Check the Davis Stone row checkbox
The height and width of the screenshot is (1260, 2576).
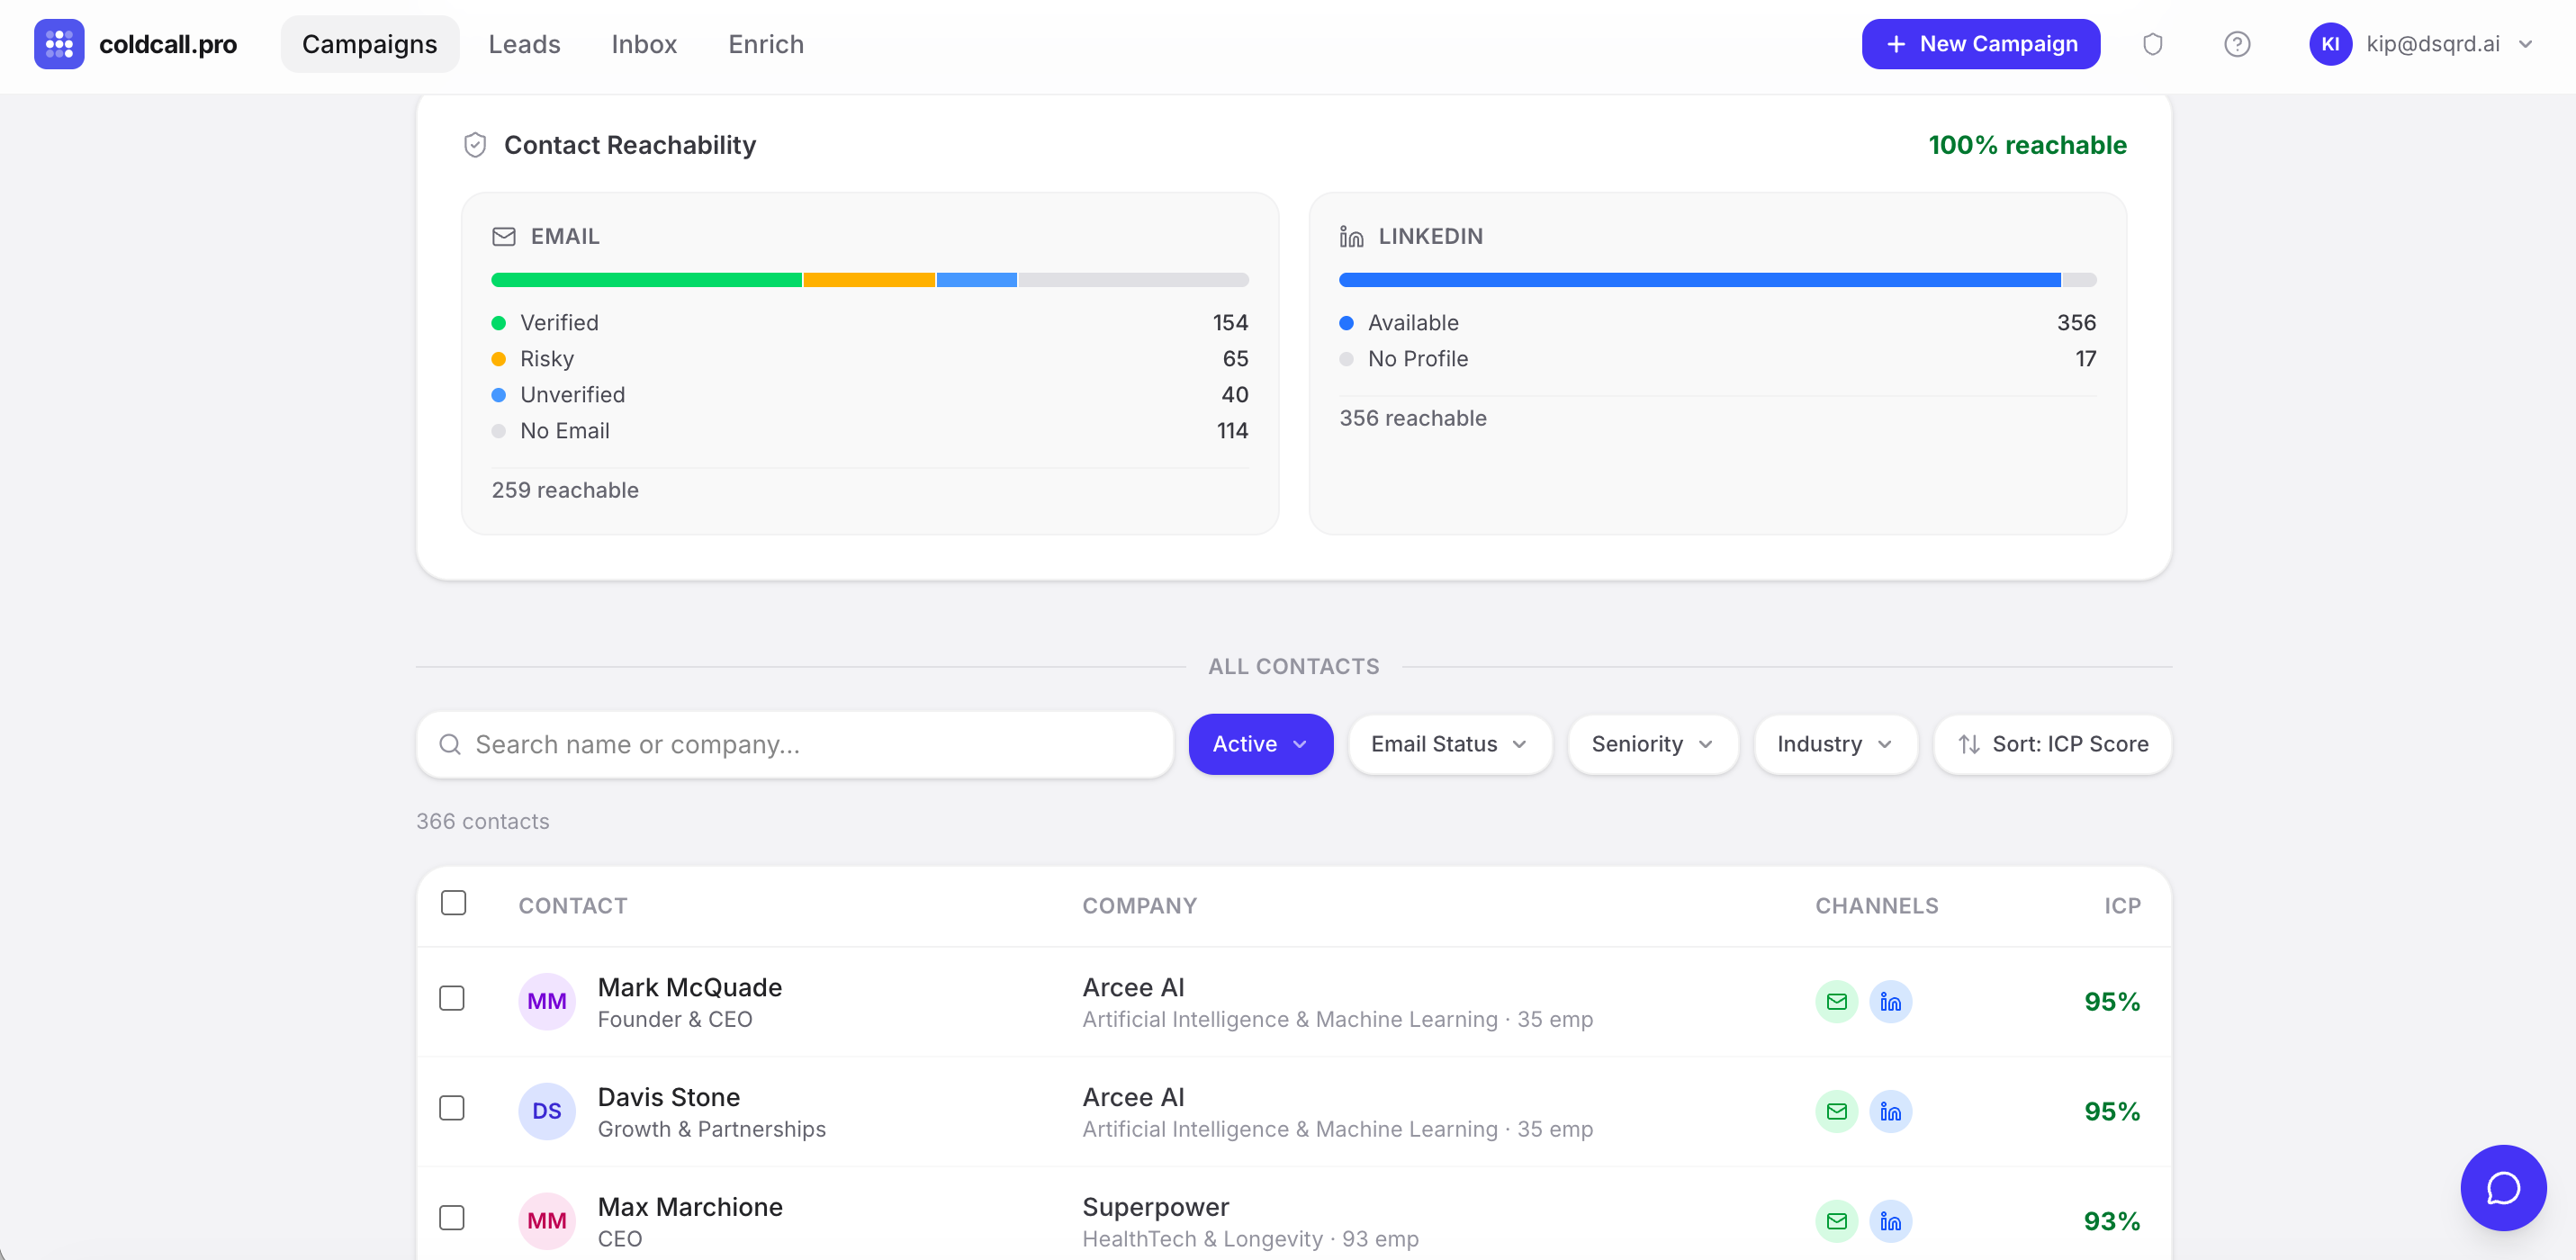tap(452, 1108)
